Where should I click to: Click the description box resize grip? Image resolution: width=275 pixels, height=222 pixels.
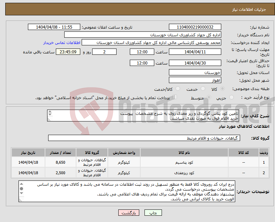[x=49, y=119]
